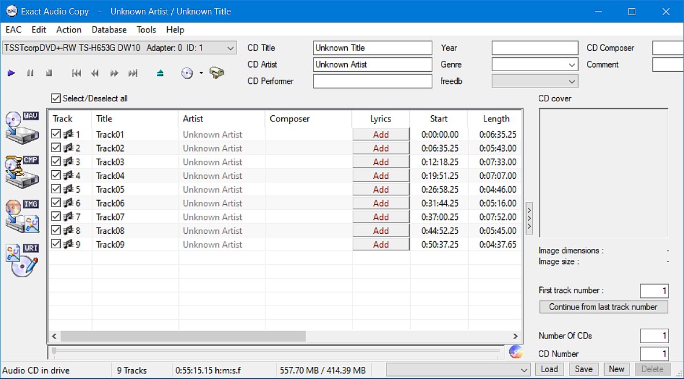
Task: Click the CMP compressed copy icon
Action: [22, 171]
